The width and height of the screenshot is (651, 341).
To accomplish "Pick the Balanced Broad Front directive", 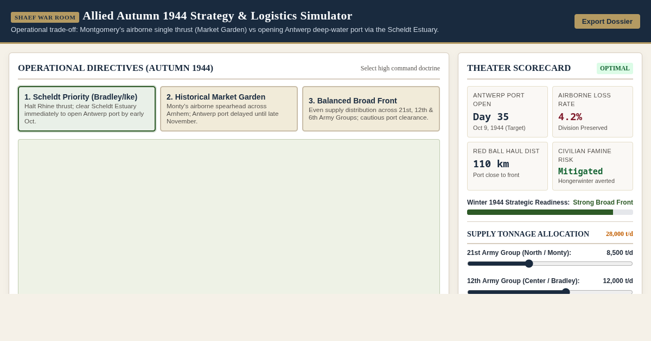I will [x=371, y=109].
